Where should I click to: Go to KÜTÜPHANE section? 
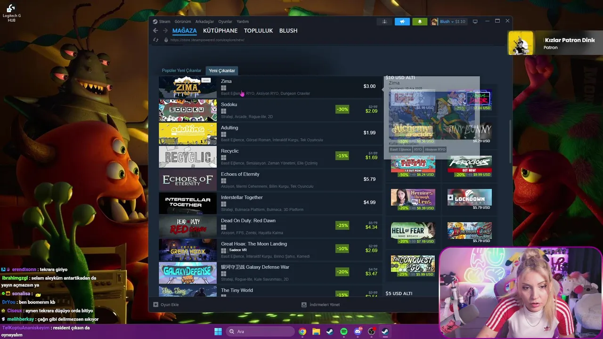pos(220,31)
